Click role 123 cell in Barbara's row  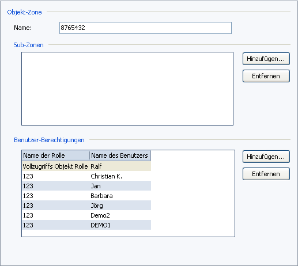28,196
